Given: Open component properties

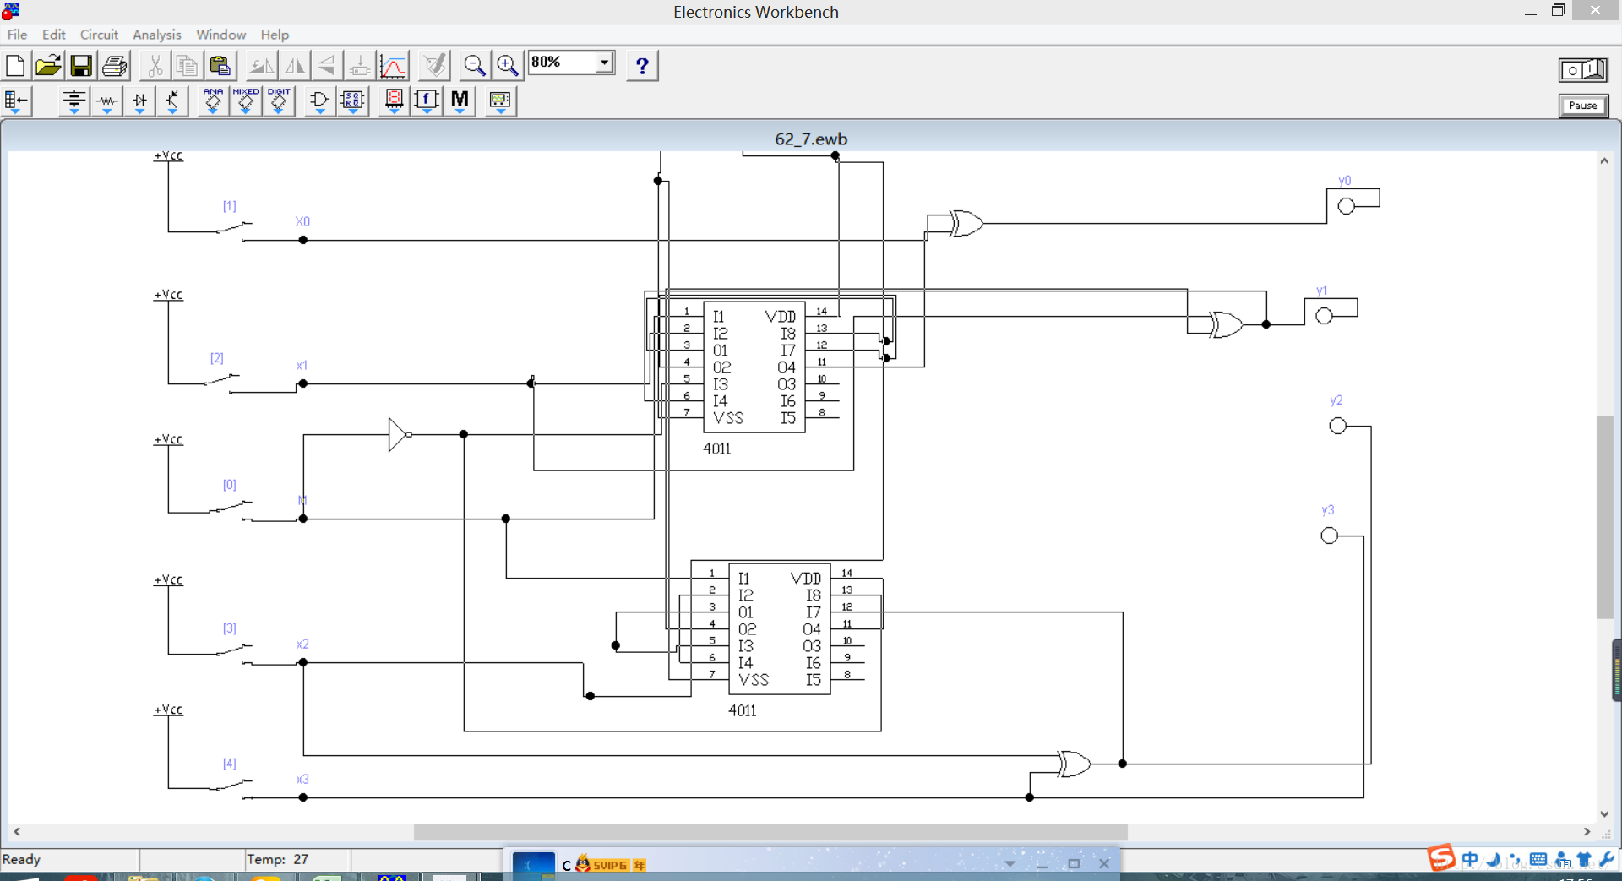Looking at the screenshot, I should click(434, 65).
